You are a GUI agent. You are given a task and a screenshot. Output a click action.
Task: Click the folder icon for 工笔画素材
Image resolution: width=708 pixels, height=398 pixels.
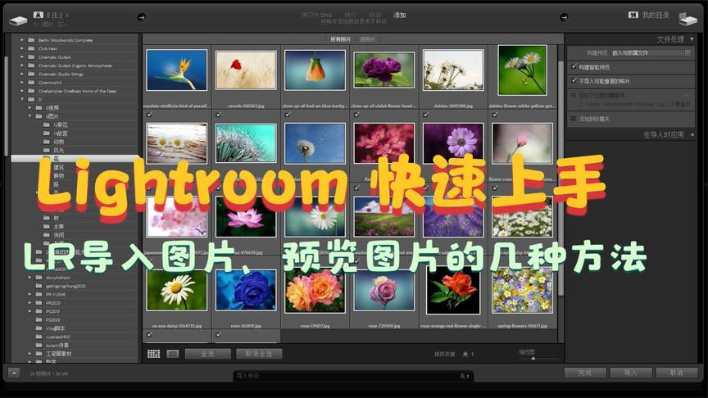[39, 353]
